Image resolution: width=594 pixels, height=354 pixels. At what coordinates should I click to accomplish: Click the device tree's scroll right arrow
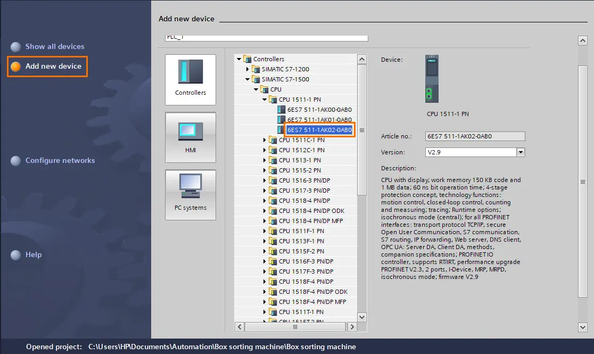click(x=352, y=327)
